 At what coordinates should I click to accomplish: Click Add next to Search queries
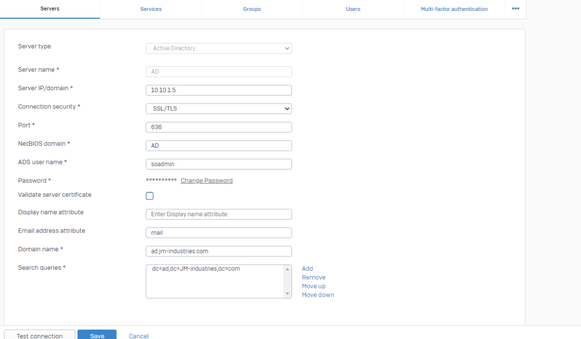click(x=307, y=269)
